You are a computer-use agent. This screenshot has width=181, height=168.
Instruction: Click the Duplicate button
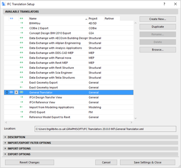click(157, 27)
